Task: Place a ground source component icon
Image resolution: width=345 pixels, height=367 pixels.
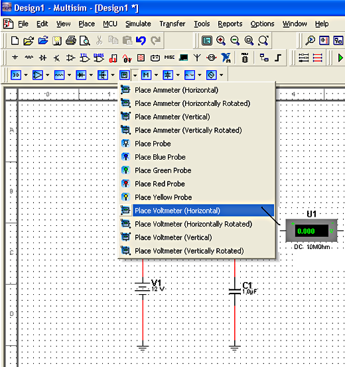Action: coord(15,58)
